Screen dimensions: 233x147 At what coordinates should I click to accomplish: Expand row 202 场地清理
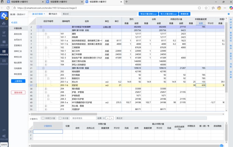(46, 71)
